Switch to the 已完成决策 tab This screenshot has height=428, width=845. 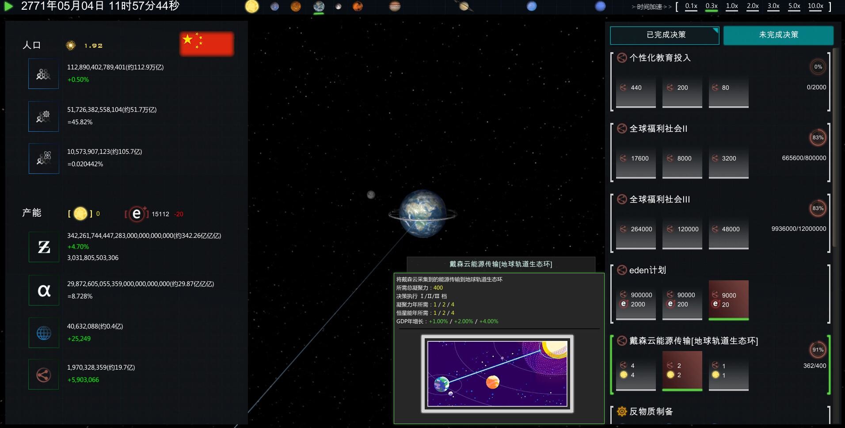click(x=665, y=35)
